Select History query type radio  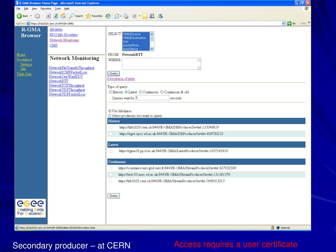click(x=110, y=92)
